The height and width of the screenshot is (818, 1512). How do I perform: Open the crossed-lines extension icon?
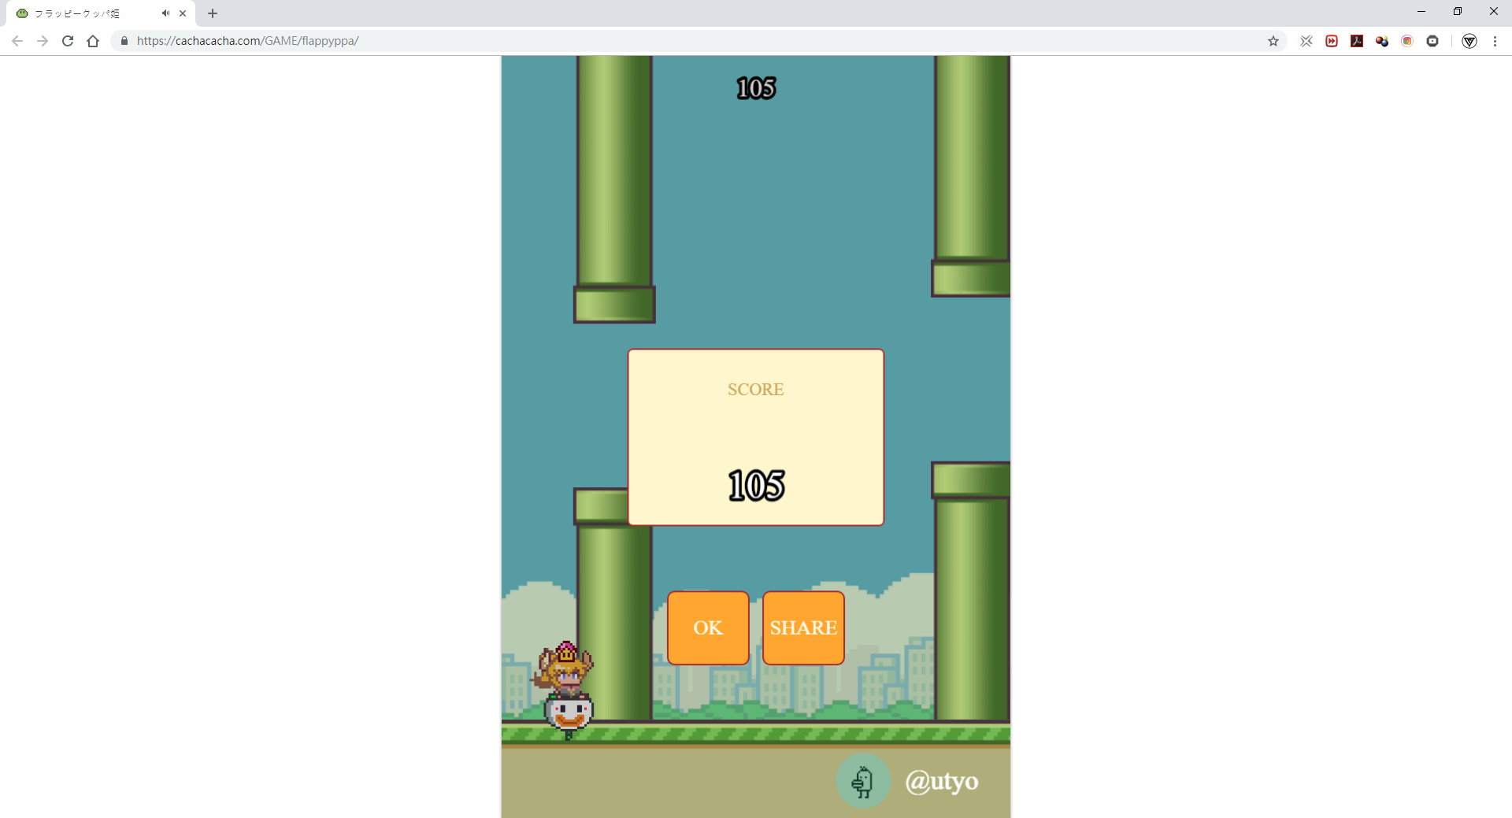tap(1306, 41)
